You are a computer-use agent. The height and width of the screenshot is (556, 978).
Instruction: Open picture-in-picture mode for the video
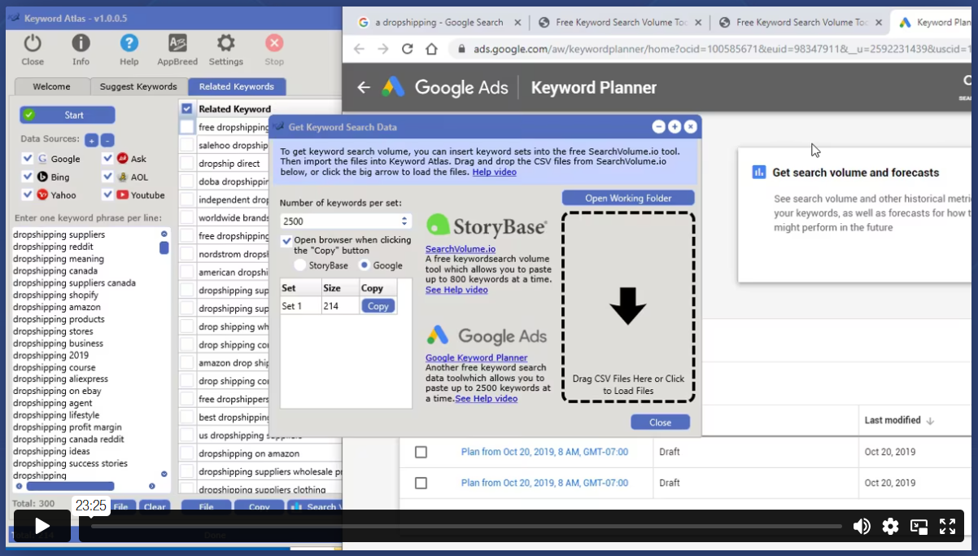pos(919,526)
